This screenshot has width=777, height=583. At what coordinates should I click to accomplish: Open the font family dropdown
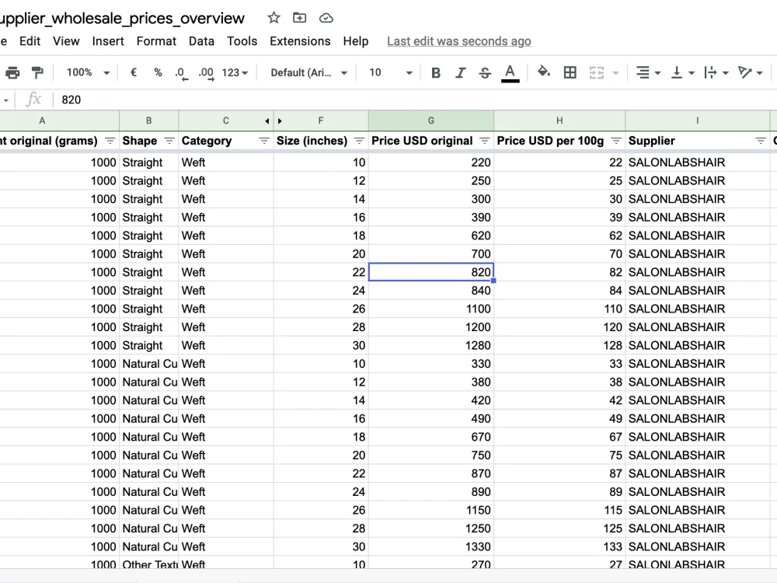(x=308, y=72)
